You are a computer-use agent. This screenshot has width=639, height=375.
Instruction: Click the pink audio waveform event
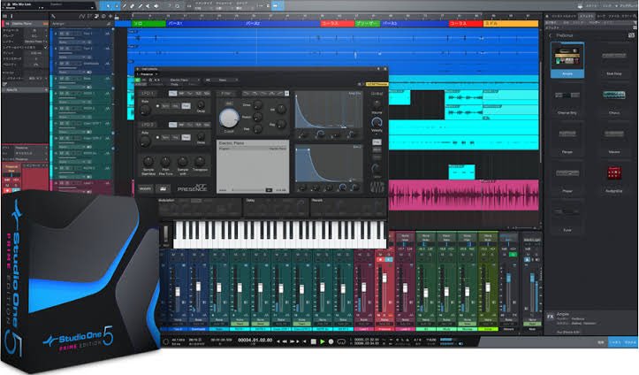(x=463, y=195)
